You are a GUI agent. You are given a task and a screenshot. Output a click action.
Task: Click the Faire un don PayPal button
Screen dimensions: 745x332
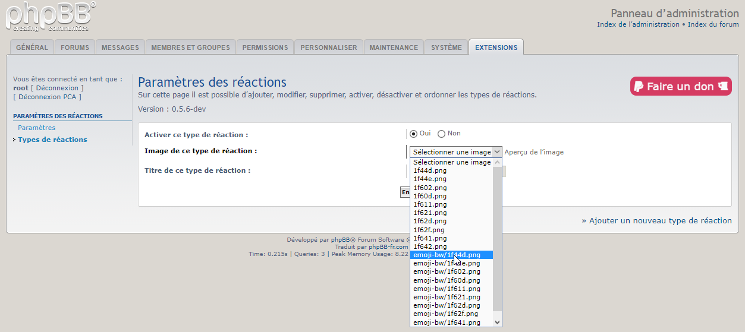[681, 87]
